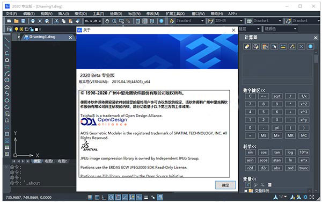Viewport: 322px width, 202px height.
Task: Open text style Standard dropdown
Action: click(190, 21)
